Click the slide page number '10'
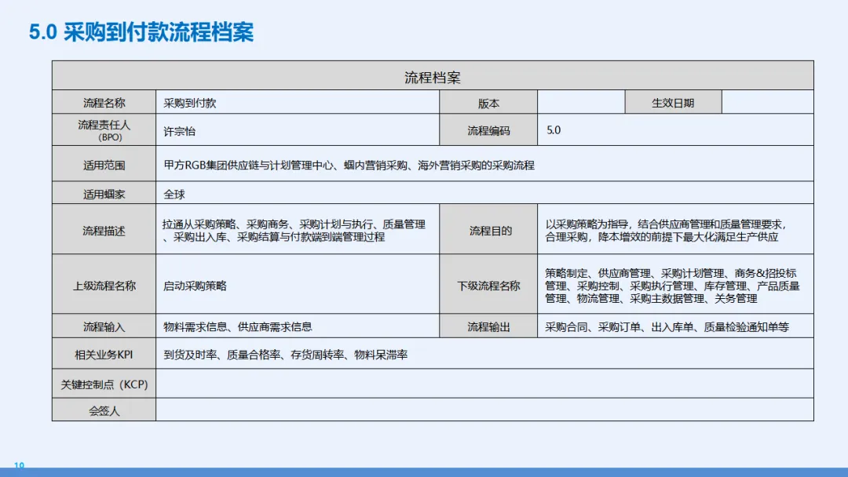 tap(19, 465)
